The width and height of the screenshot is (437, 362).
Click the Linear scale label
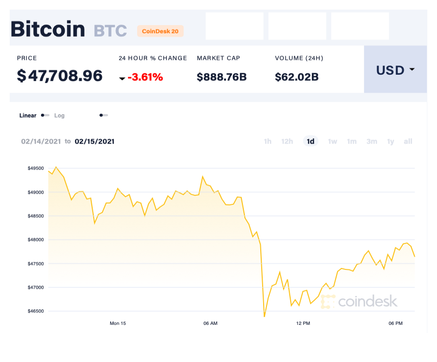click(27, 116)
